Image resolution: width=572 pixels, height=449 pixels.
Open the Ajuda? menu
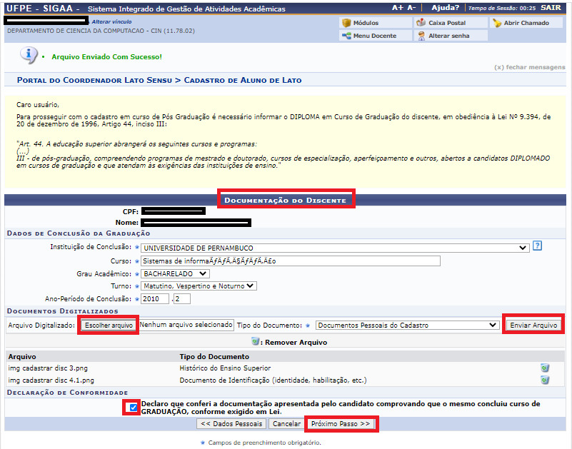tap(444, 7)
